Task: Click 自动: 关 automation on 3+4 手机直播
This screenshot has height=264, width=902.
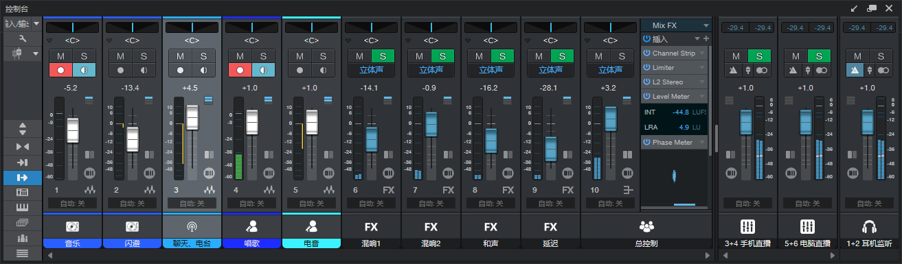Action: click(747, 203)
